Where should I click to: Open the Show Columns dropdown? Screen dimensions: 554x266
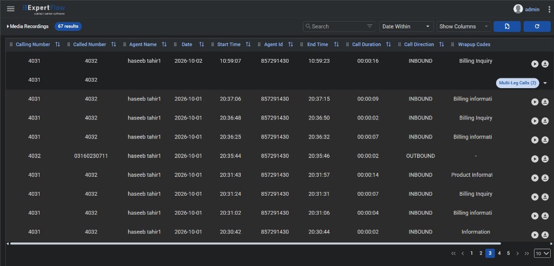point(464,26)
